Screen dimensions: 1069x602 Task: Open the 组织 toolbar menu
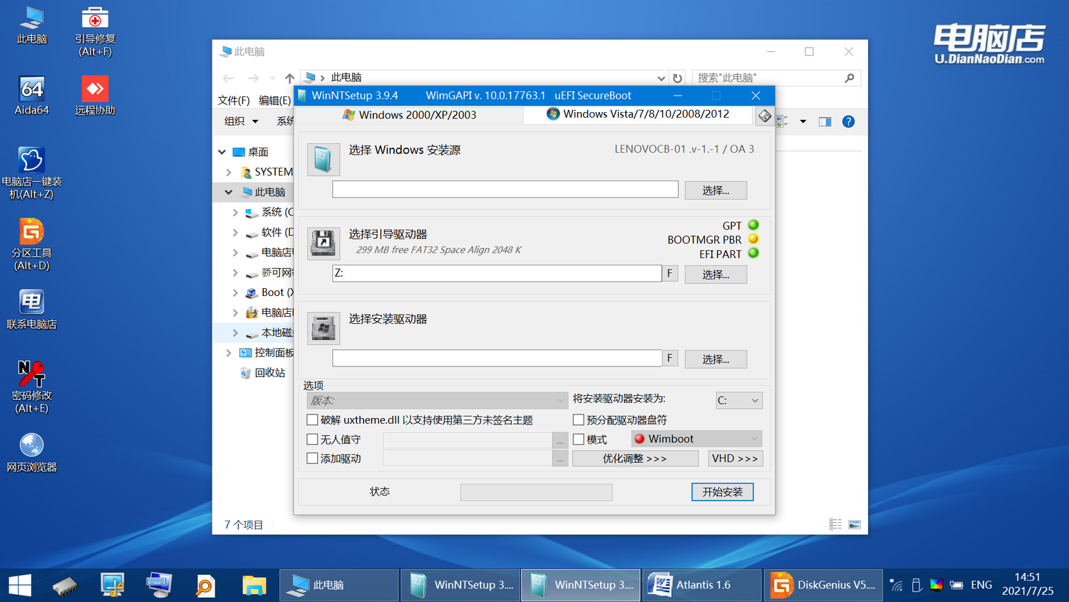241,121
